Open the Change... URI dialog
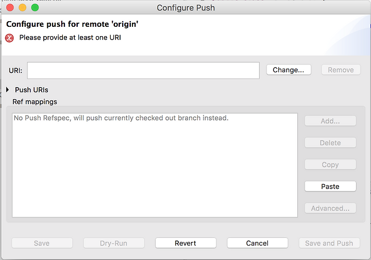This screenshot has width=371, height=260. (x=289, y=70)
